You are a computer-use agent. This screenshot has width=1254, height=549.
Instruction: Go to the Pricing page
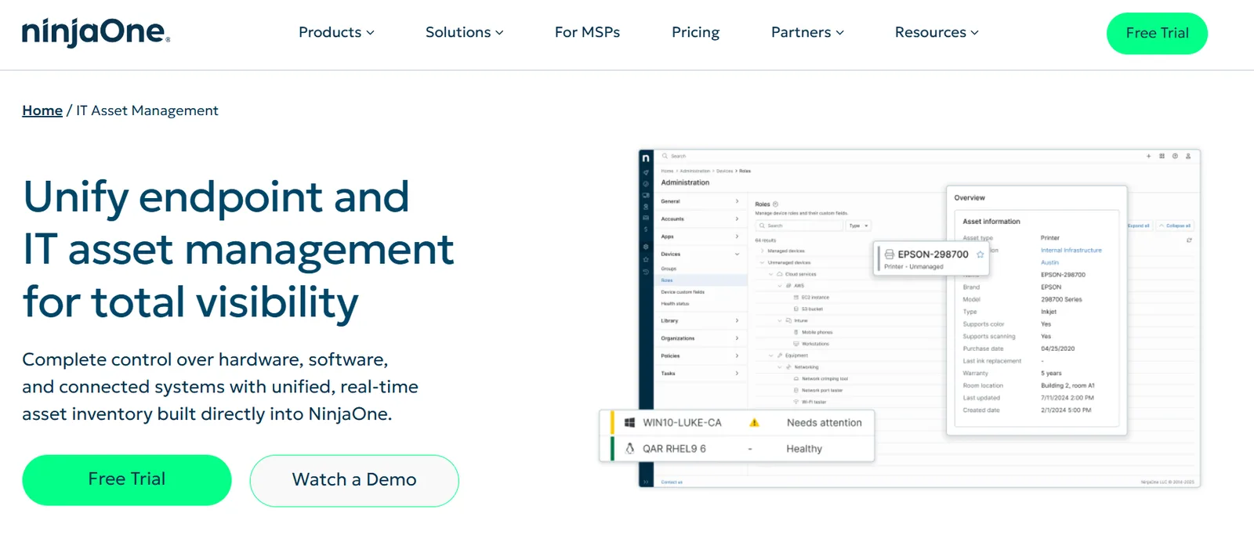[695, 32]
